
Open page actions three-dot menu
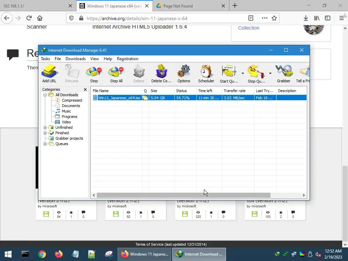point(264,18)
